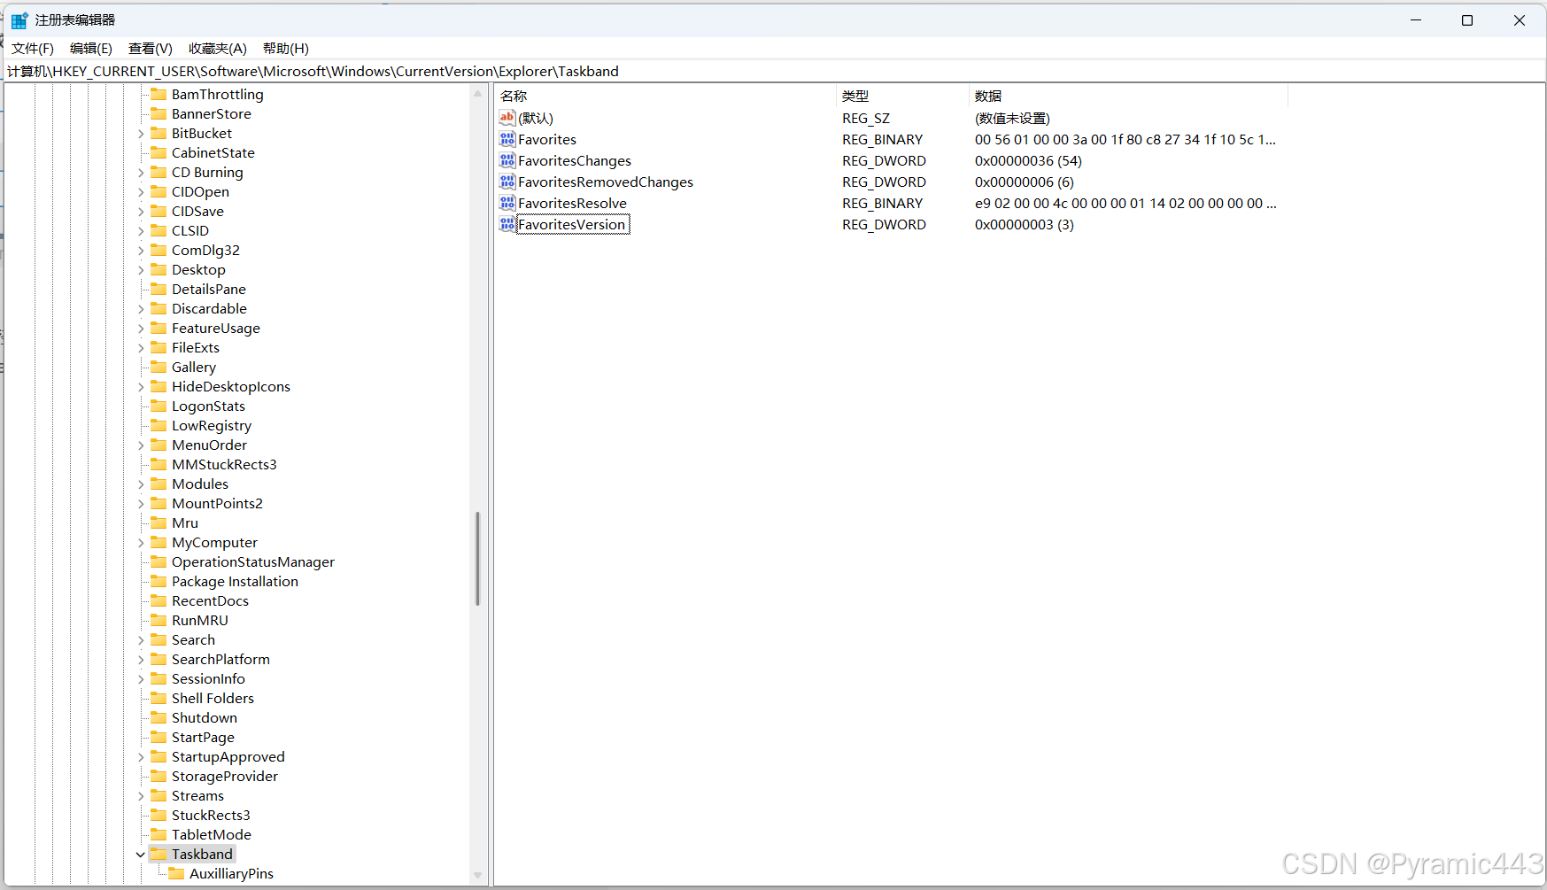
Task: Expand the MountPoints2 key
Action: pyautogui.click(x=141, y=504)
